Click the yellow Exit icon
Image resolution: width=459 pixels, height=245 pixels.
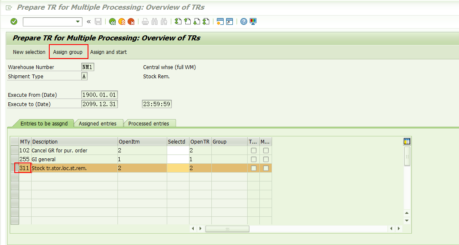pos(122,21)
